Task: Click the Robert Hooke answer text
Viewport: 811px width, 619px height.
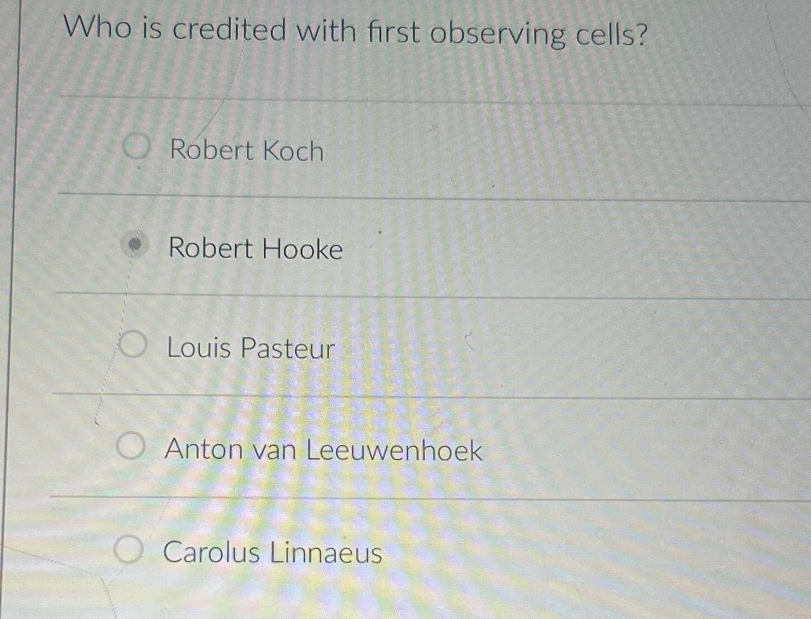Action: [x=254, y=250]
